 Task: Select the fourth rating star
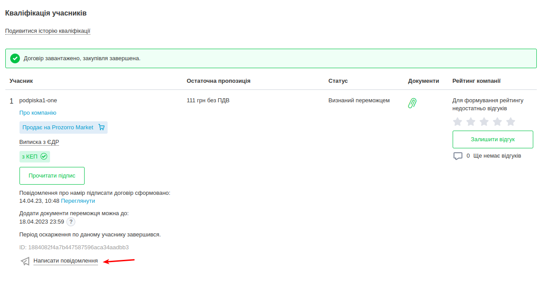tap(497, 122)
